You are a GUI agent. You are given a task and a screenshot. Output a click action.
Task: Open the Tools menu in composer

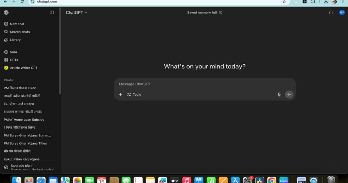pyautogui.click(x=134, y=94)
